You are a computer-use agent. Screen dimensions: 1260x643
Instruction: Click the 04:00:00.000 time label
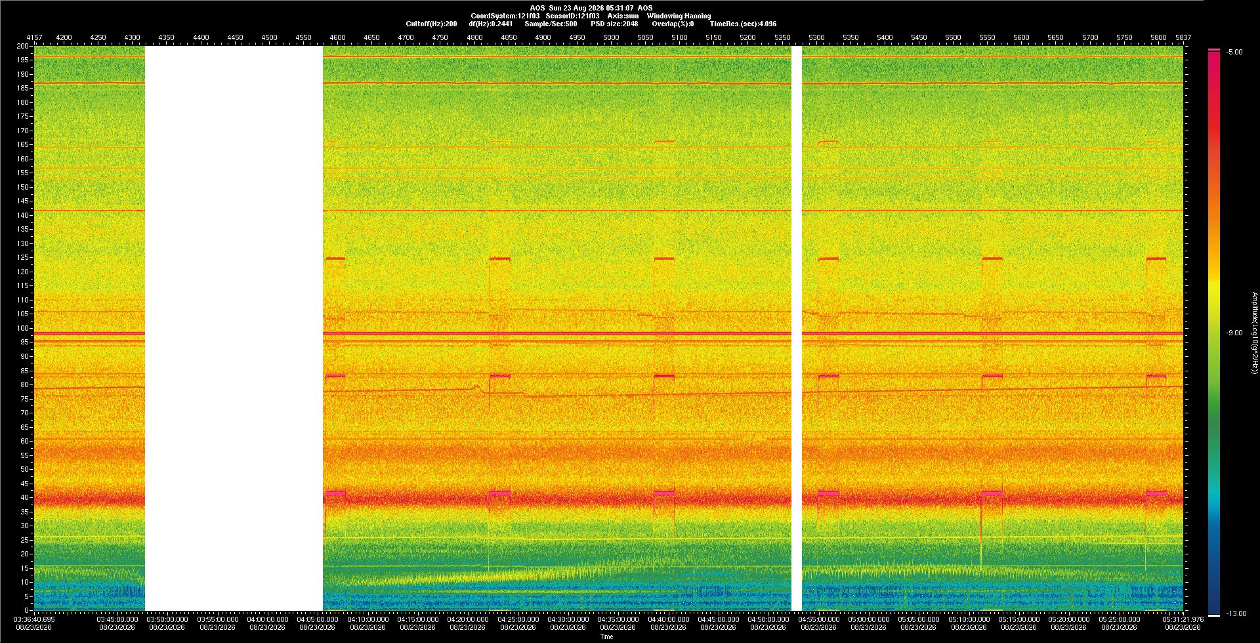pos(268,619)
